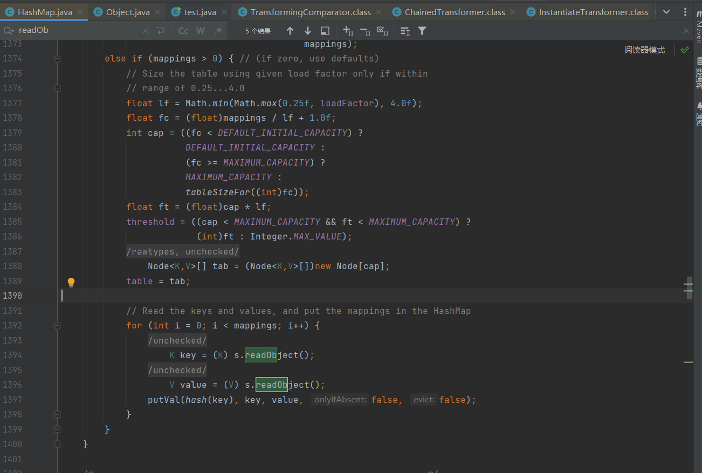Open search history via magnifier icon
702x473 pixels.
pos(9,31)
